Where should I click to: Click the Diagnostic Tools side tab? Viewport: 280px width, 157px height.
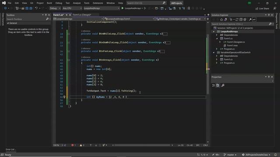click(x=277, y=21)
